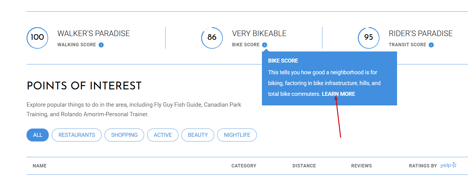Filter points of interest by SHOPPING
This screenshot has width=468, height=176.
124,135
